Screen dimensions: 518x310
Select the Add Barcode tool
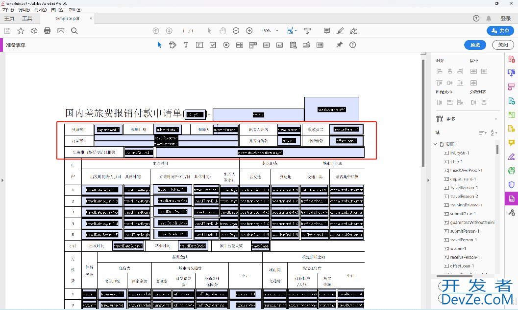320,45
